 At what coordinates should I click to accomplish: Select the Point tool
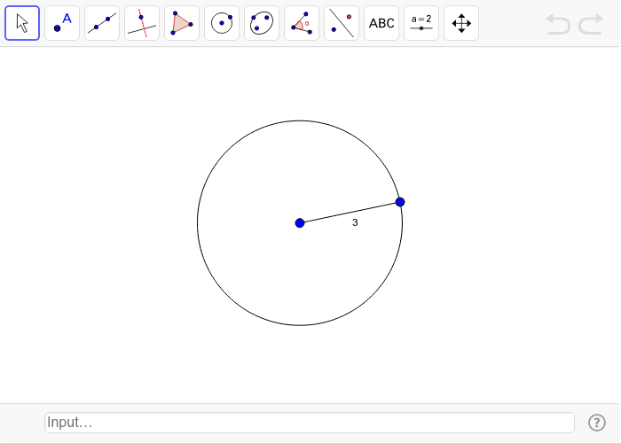[62, 23]
